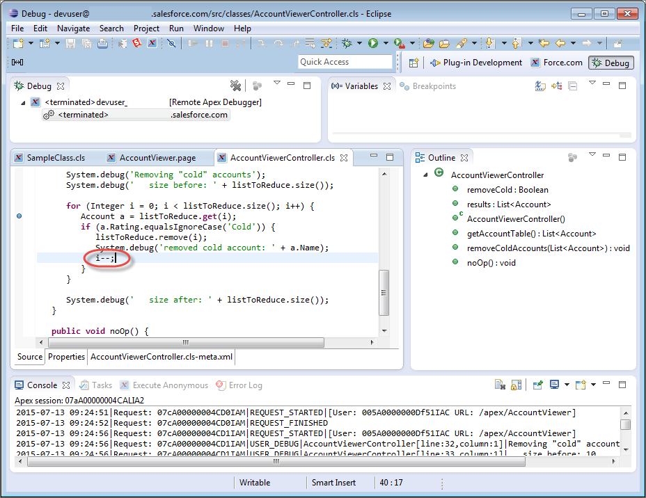Image resolution: width=646 pixels, height=498 pixels.
Task: Collapse the terminated devuser launch tree node
Action: [23, 103]
